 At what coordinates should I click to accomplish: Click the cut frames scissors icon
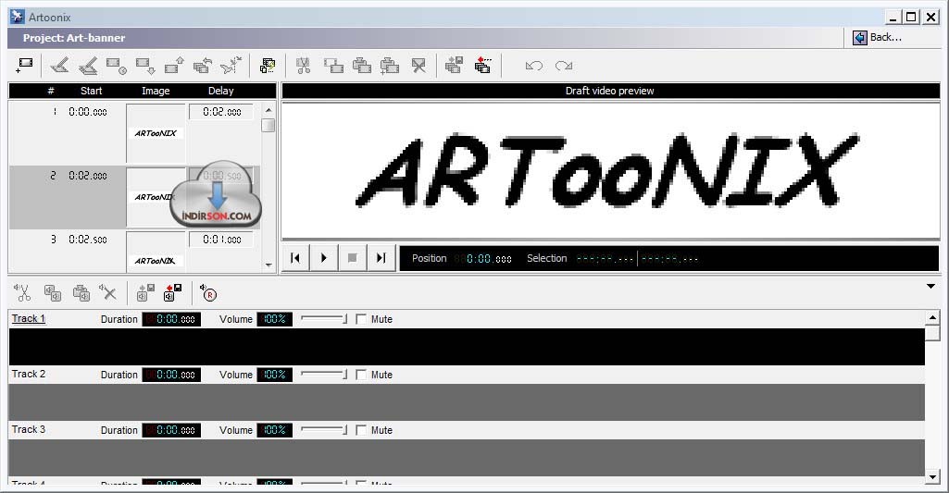pos(304,66)
